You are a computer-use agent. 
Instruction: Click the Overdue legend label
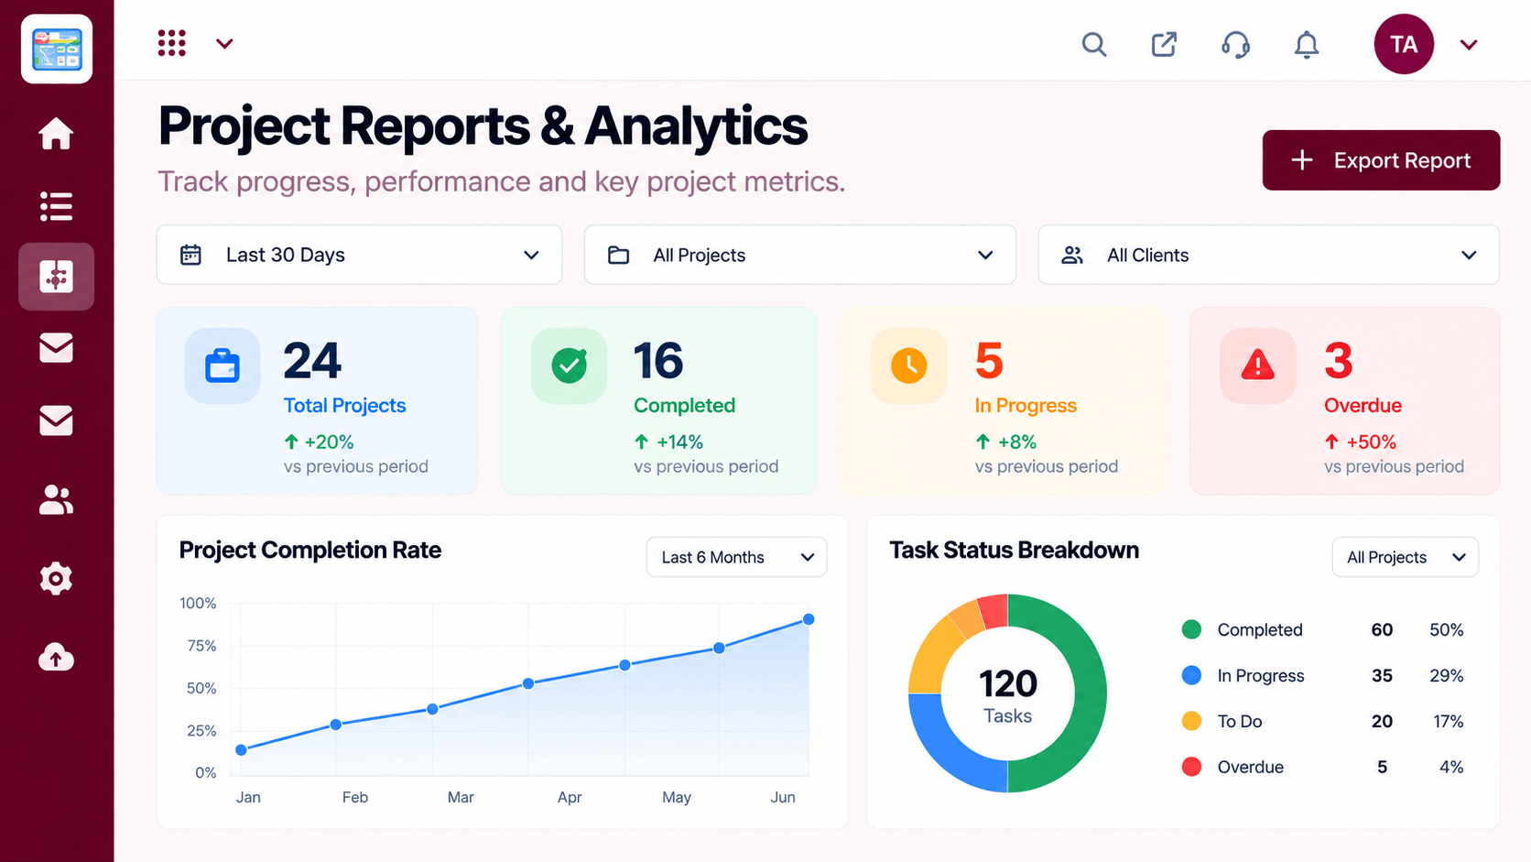pos(1251,767)
